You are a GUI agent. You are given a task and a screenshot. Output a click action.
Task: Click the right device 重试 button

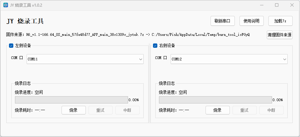point(244,110)
